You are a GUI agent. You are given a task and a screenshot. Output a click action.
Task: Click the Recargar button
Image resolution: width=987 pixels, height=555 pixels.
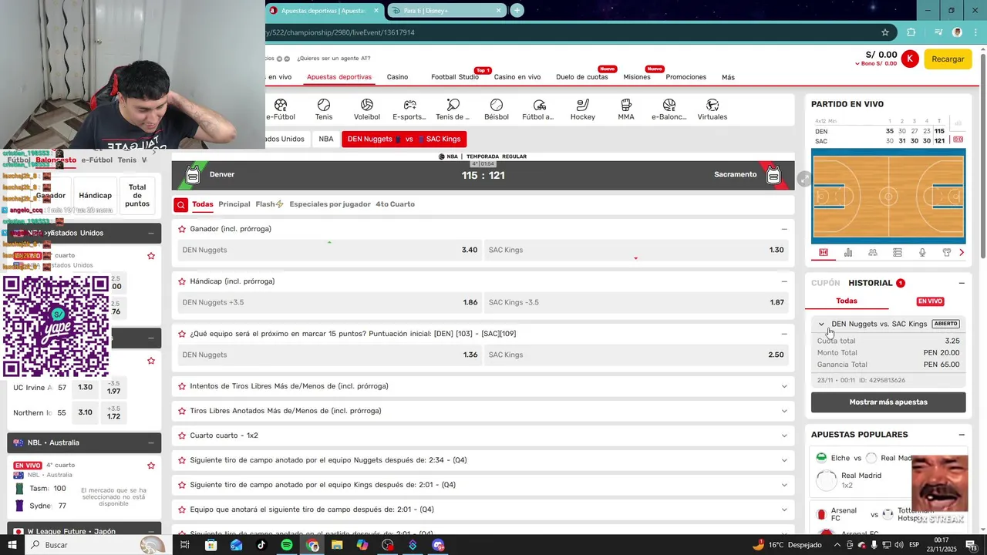(948, 59)
